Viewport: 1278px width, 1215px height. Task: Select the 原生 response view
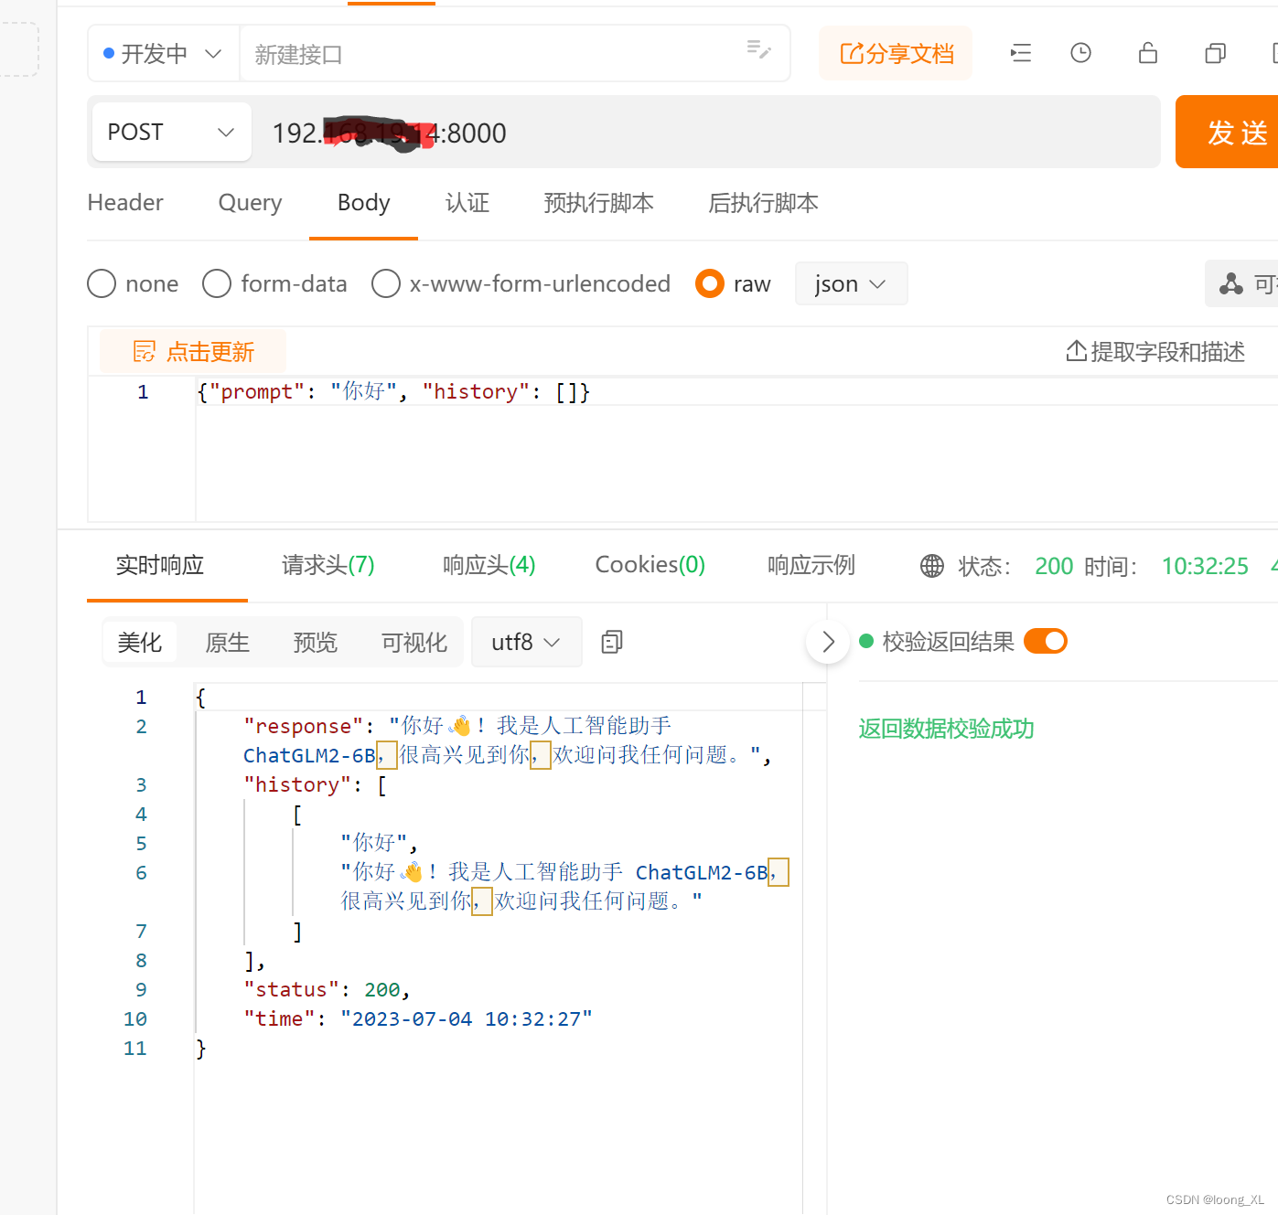tap(228, 642)
